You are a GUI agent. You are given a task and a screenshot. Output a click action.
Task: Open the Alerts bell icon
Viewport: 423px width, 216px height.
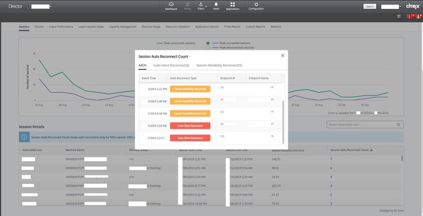tap(216, 6)
